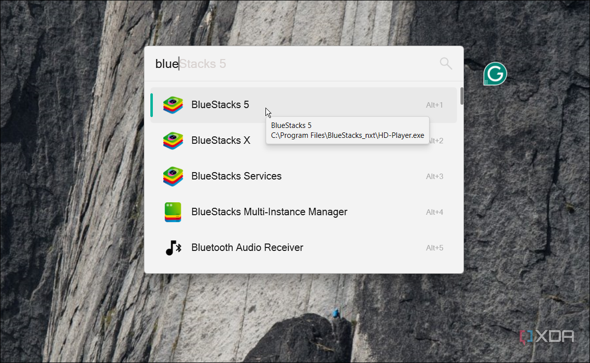Select the BlueStacks Services result
590x363 pixels.
236,176
